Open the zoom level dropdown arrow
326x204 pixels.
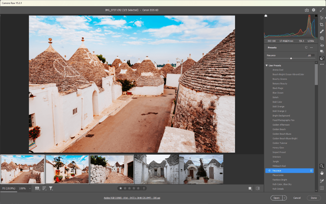pos(30,188)
